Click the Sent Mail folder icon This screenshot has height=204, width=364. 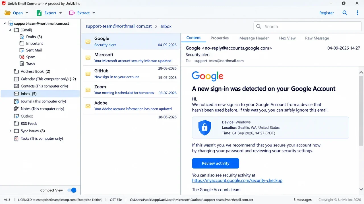(x=22, y=50)
